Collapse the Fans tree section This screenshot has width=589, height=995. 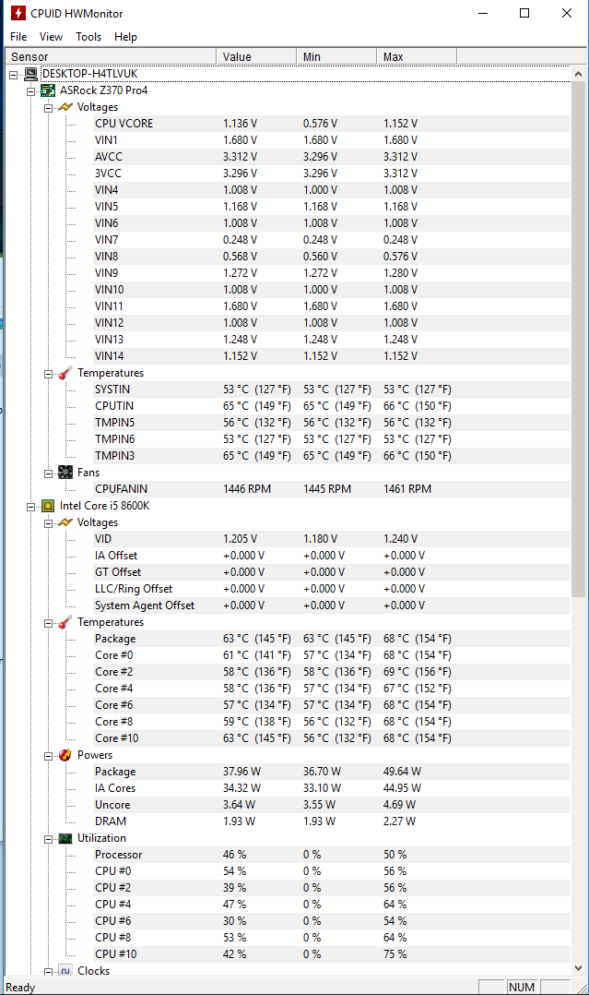pos(48,473)
